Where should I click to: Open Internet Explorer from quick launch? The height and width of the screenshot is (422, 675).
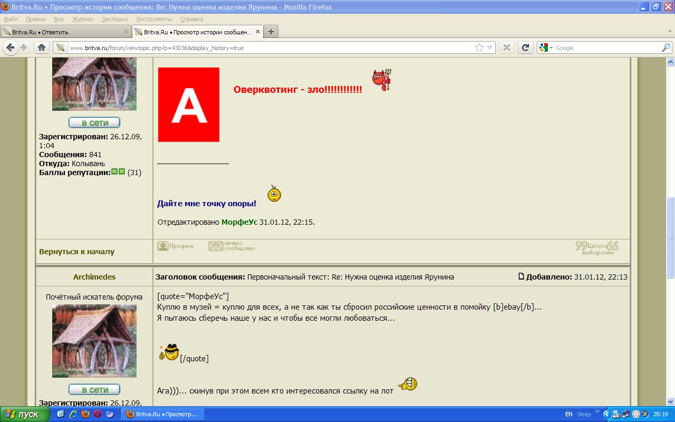pyautogui.click(x=73, y=414)
